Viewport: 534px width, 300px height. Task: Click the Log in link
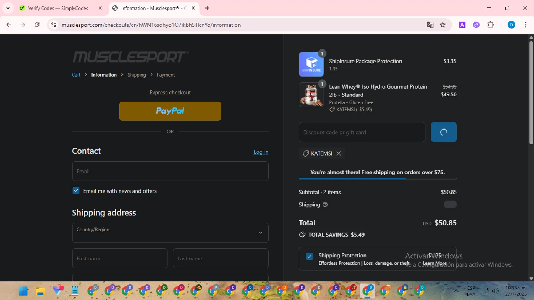point(261,152)
